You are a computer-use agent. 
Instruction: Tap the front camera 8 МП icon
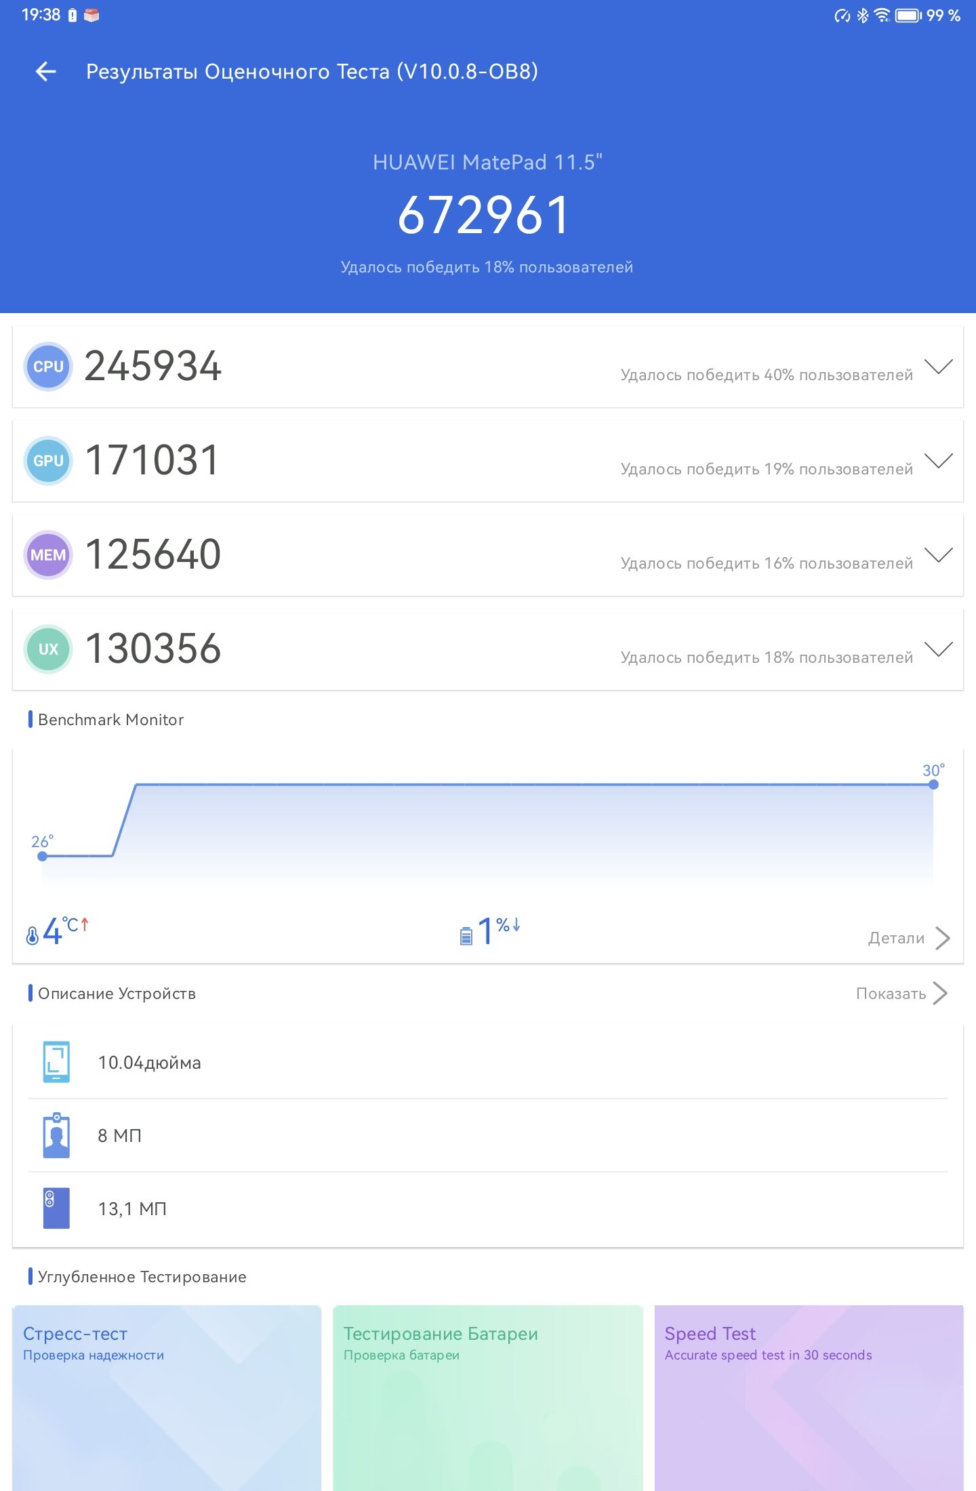click(x=56, y=1135)
